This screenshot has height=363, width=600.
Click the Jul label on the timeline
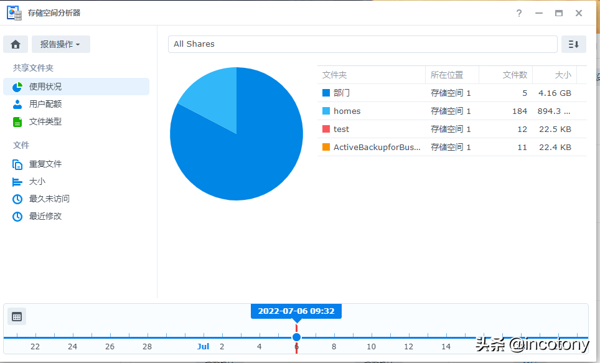coord(203,347)
